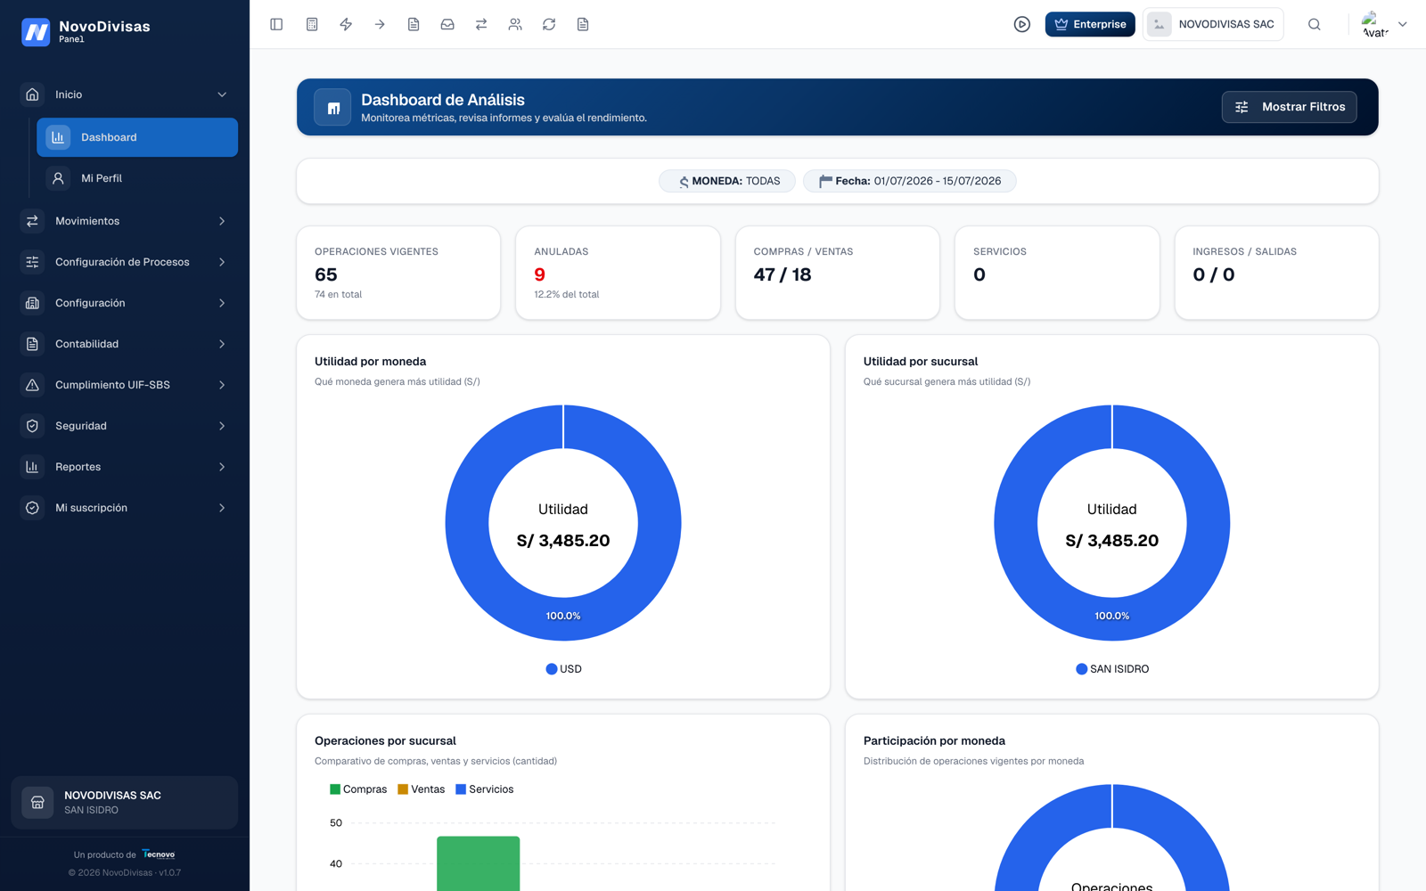The height and width of the screenshot is (891, 1426).
Task: Open the avatar dropdown arrow
Action: tap(1403, 24)
